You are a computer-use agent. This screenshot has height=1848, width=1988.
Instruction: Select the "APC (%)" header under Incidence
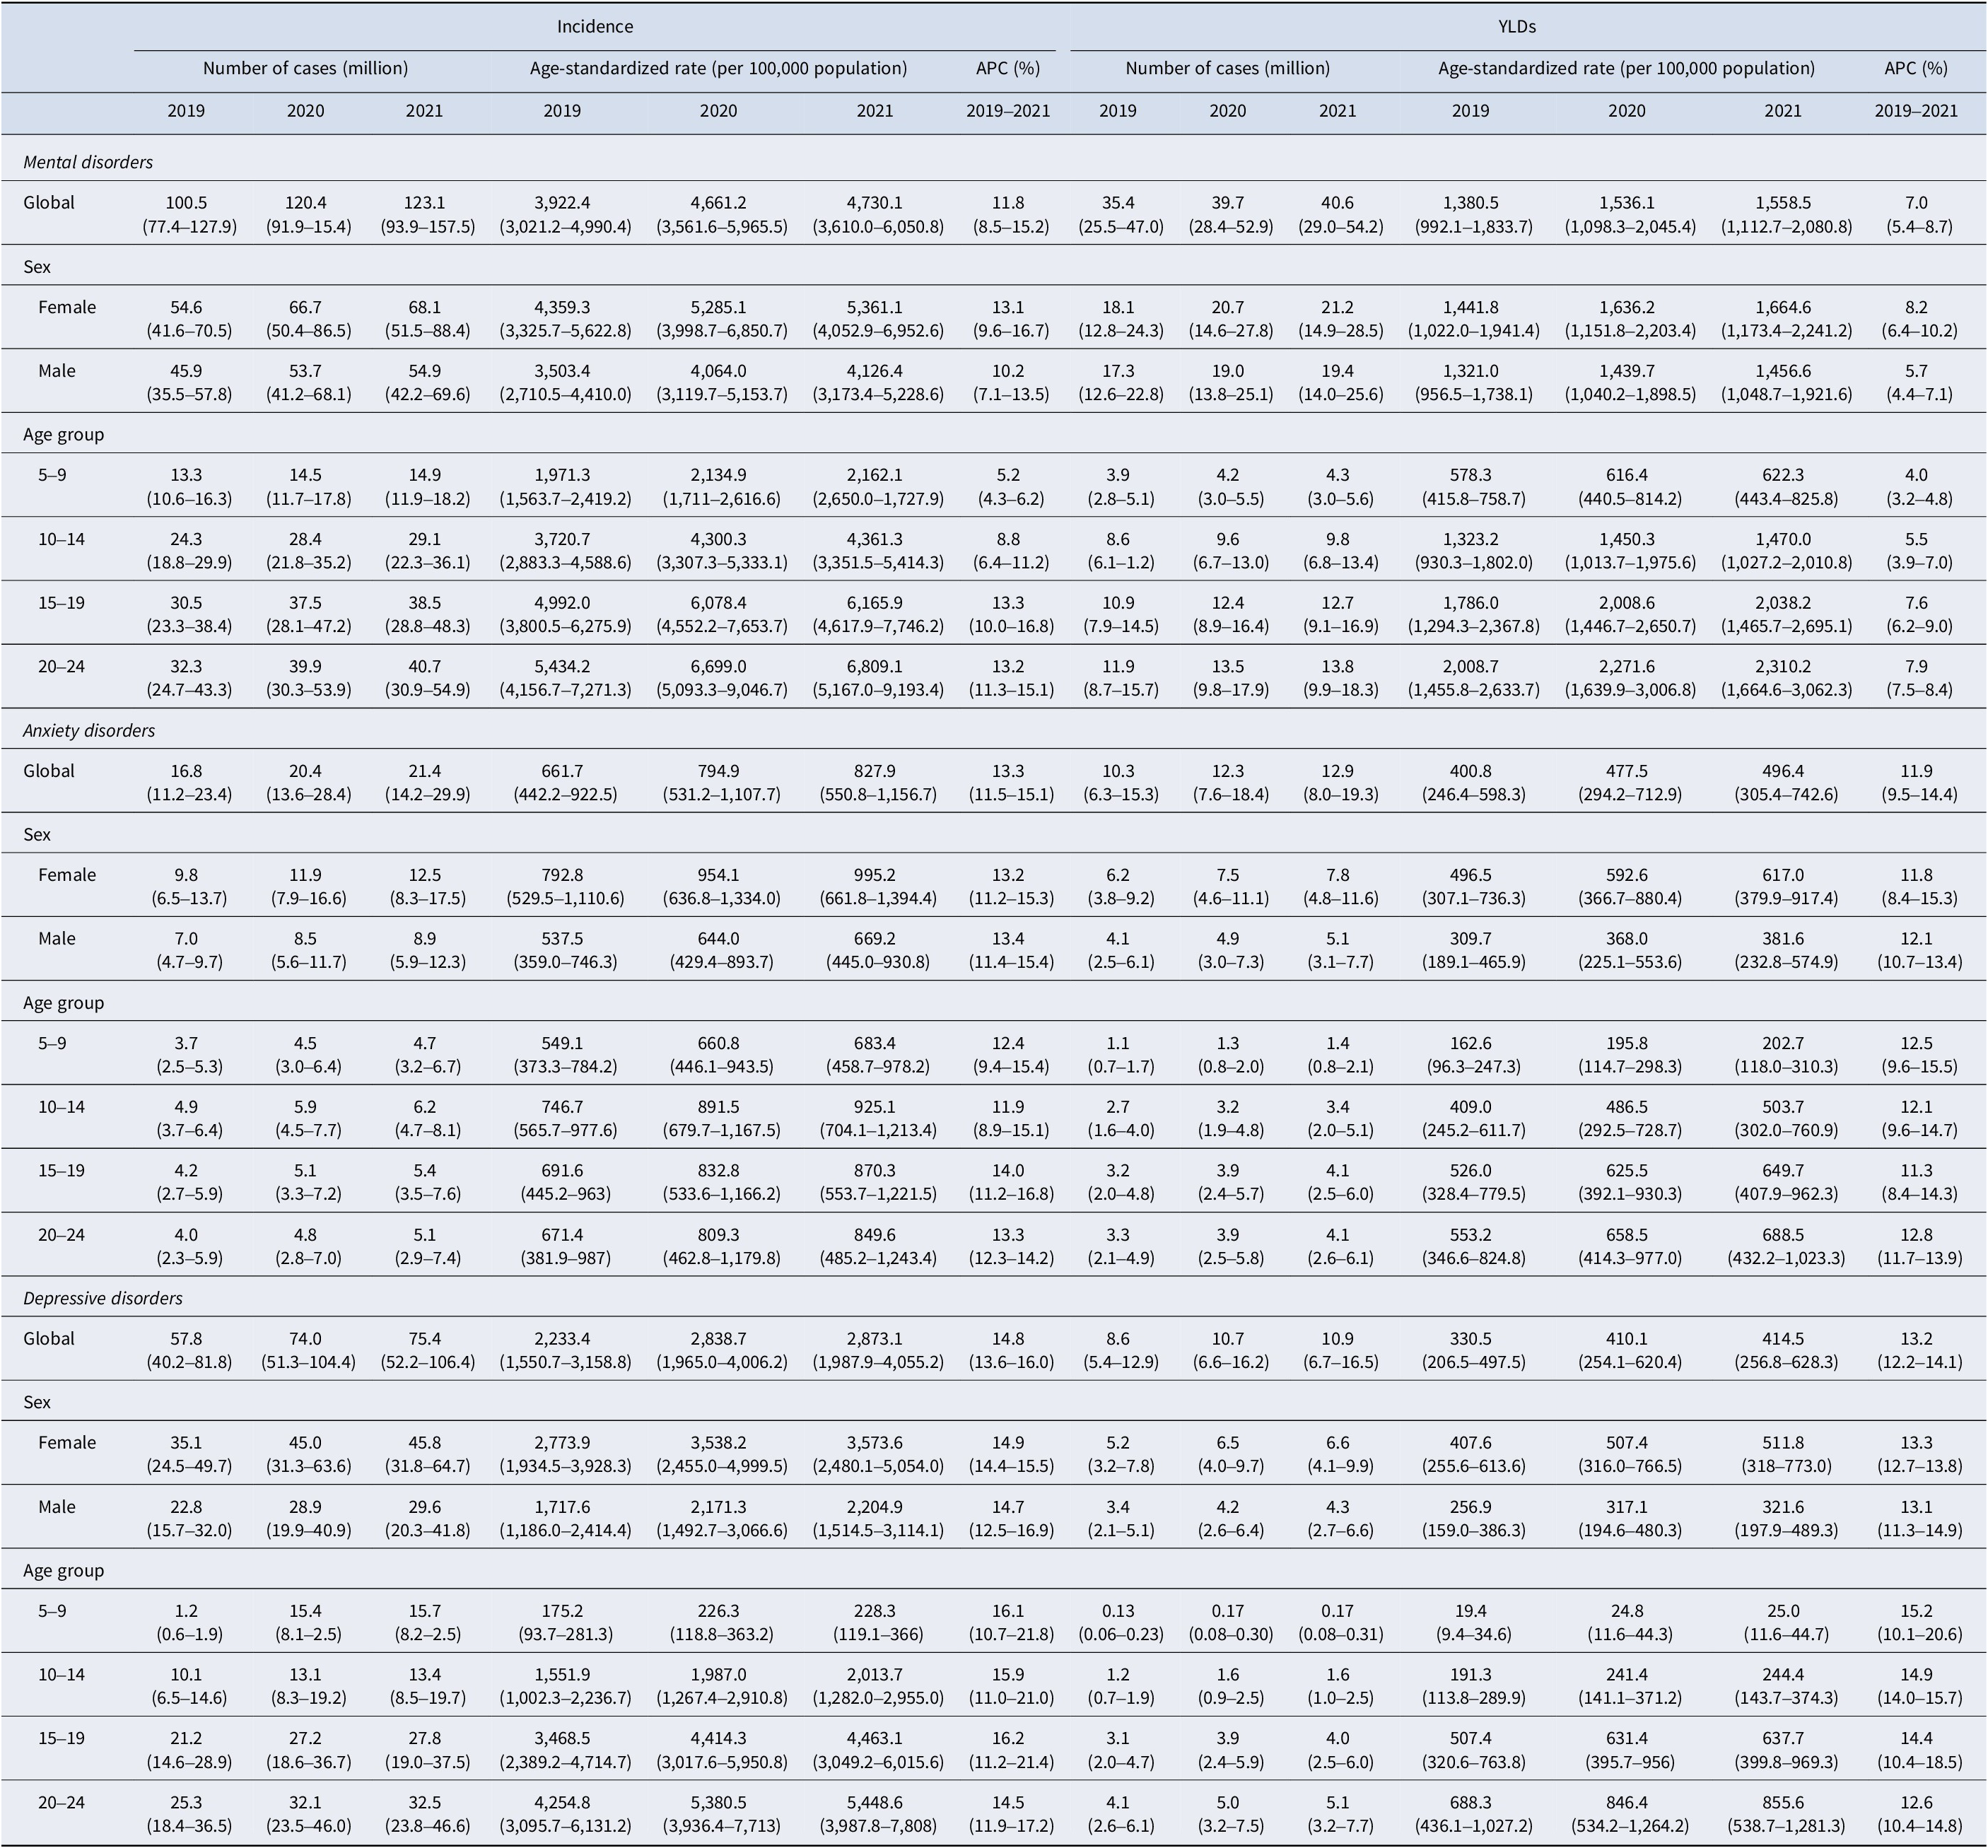coord(1008,69)
